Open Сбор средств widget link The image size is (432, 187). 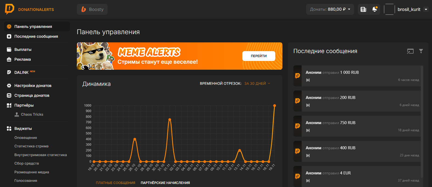pyautogui.click(x=27, y=163)
